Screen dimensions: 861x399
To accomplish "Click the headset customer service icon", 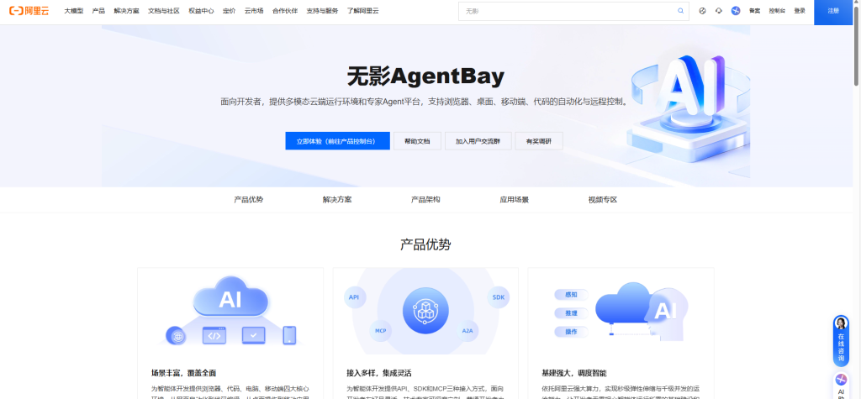I will [x=719, y=11].
